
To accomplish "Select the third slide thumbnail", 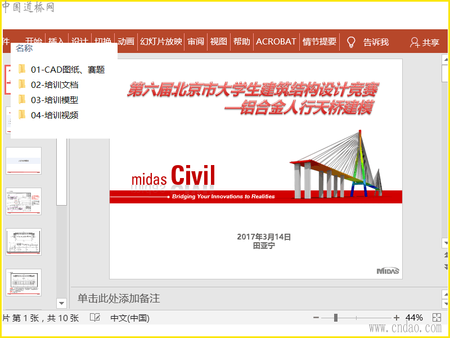I will [x=24, y=161].
